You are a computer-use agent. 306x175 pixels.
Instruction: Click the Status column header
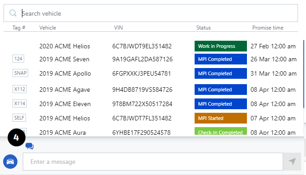click(204, 28)
